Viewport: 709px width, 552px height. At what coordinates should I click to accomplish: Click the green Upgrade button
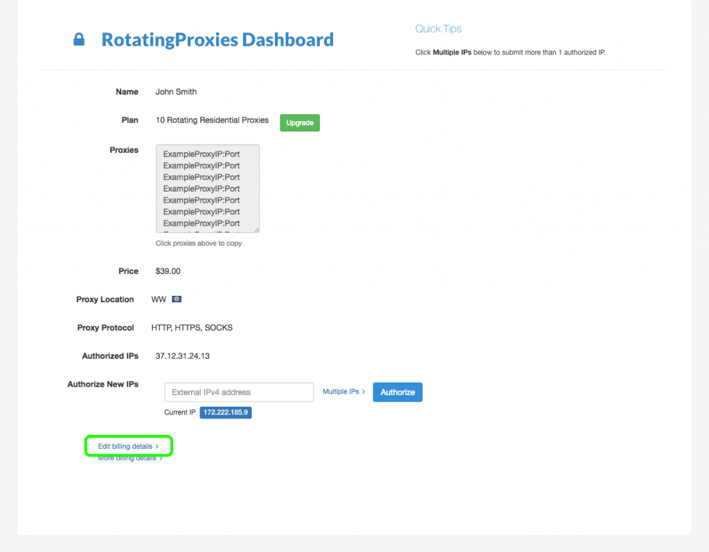300,123
